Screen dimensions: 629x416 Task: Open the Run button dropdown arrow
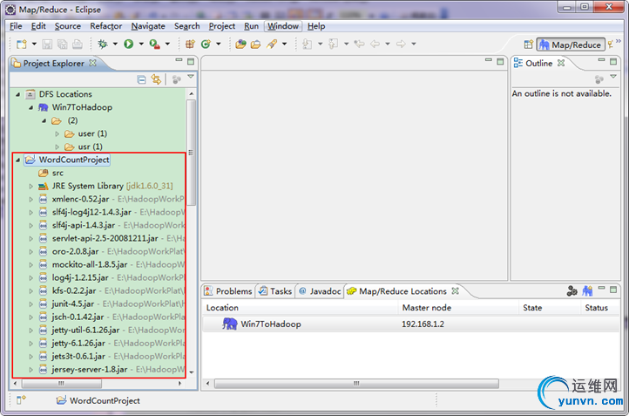click(141, 44)
